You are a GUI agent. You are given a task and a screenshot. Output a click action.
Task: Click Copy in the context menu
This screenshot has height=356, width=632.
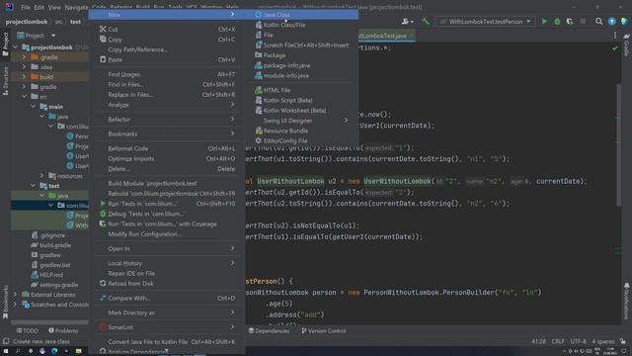click(x=167, y=40)
